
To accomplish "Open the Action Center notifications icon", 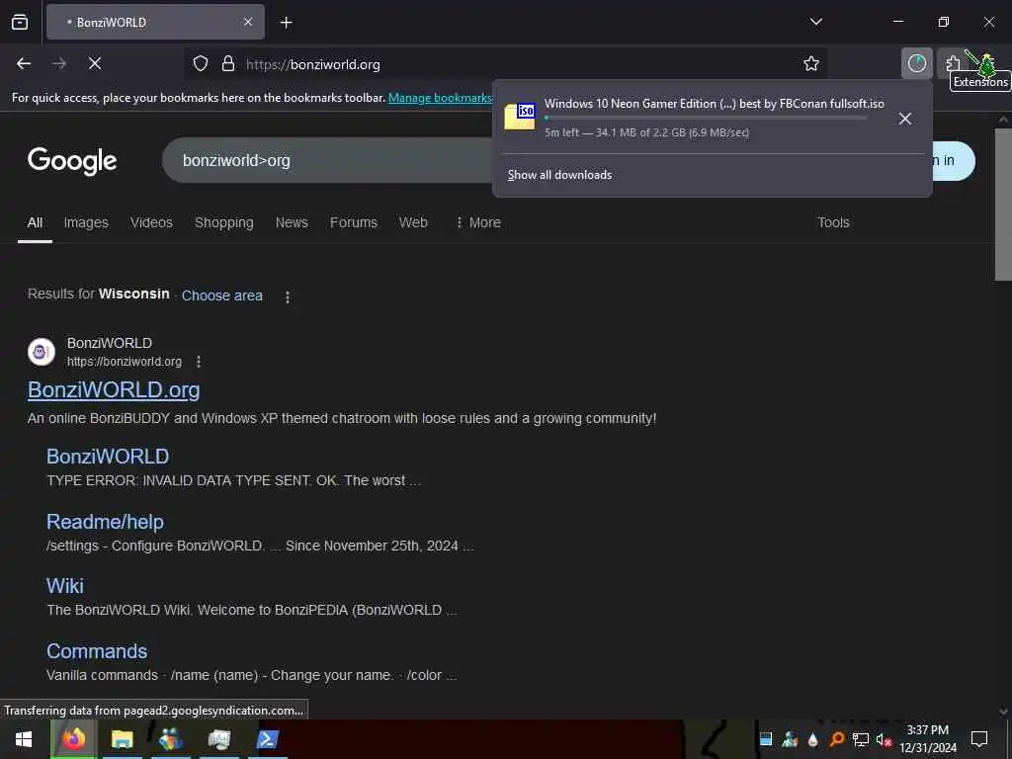I will coord(979,739).
